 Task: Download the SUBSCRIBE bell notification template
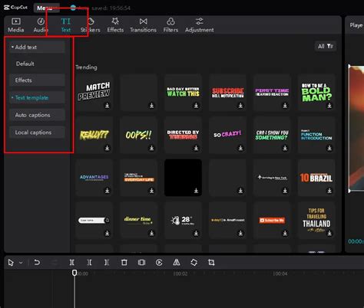[x=240, y=105]
